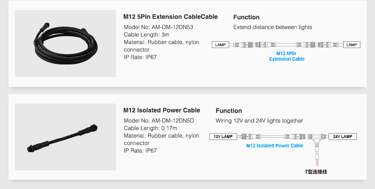Select the M12 Isolated Power Cable title
Viewport: 375px width, 189px height.
(x=162, y=110)
